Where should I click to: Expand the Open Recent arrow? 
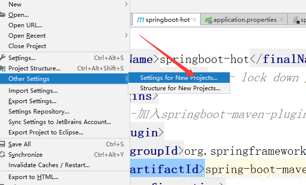click(x=126, y=35)
